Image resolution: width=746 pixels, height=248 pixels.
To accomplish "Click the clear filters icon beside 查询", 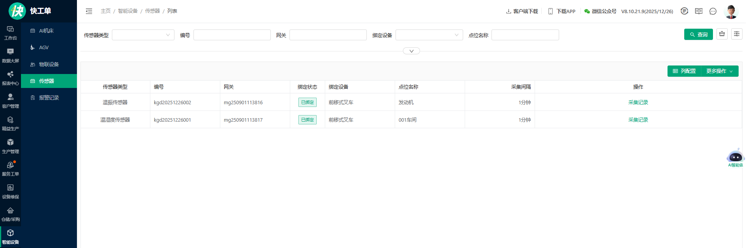I will tap(722, 34).
